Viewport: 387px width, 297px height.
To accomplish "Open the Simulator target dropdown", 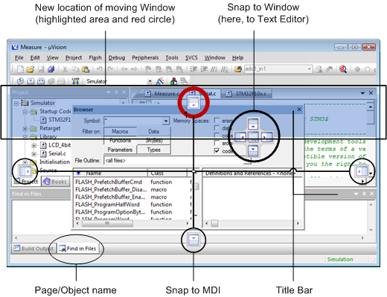I will point(150,81).
